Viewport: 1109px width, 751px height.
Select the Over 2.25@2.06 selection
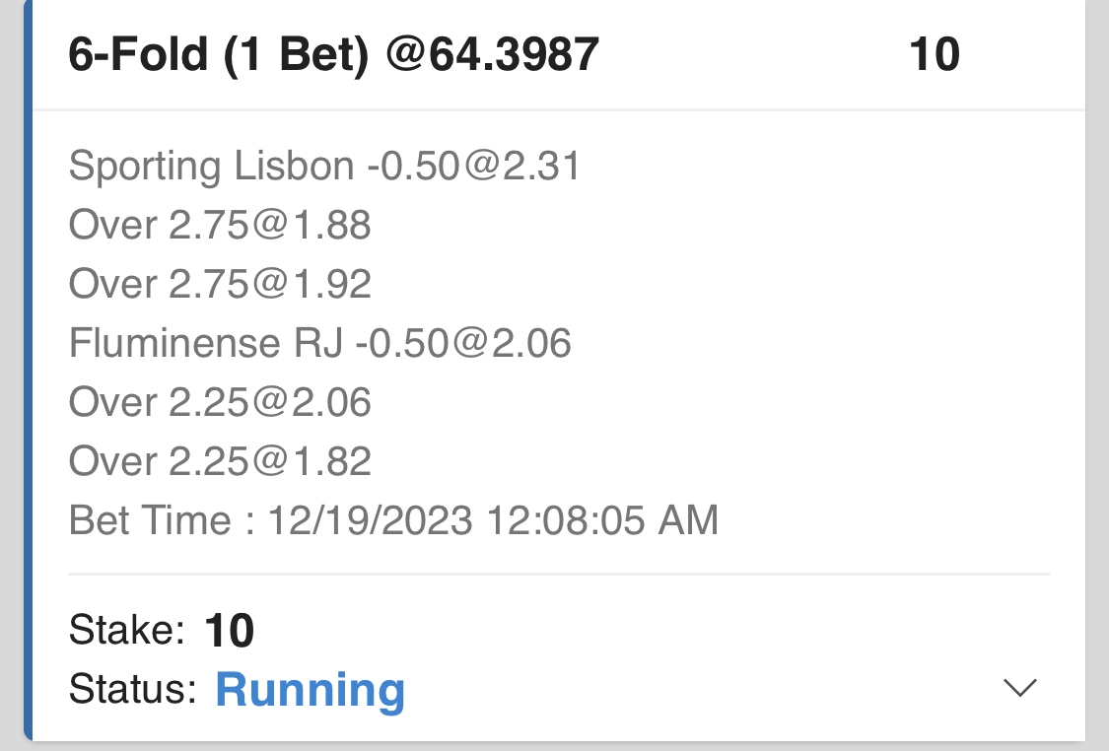tap(220, 402)
